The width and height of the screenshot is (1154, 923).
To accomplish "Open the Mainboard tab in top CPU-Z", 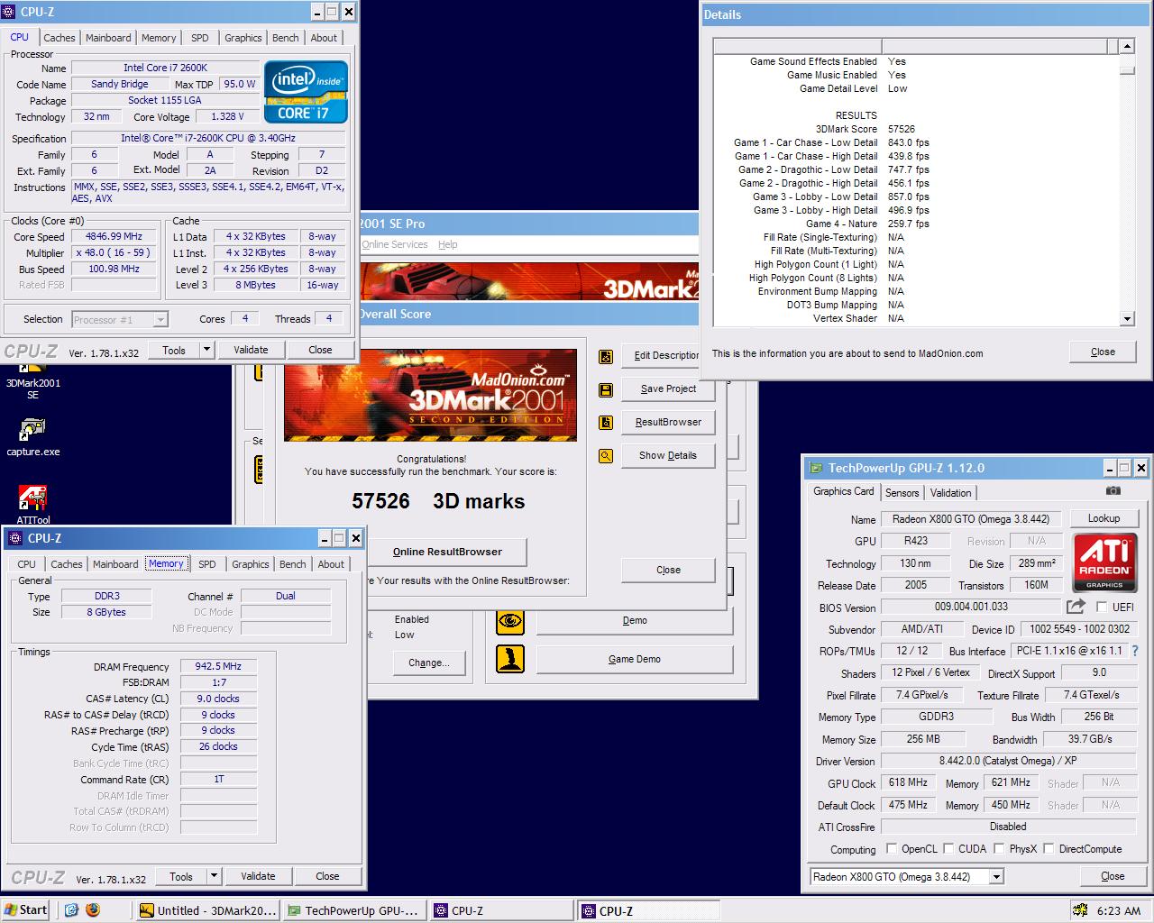I will (108, 38).
